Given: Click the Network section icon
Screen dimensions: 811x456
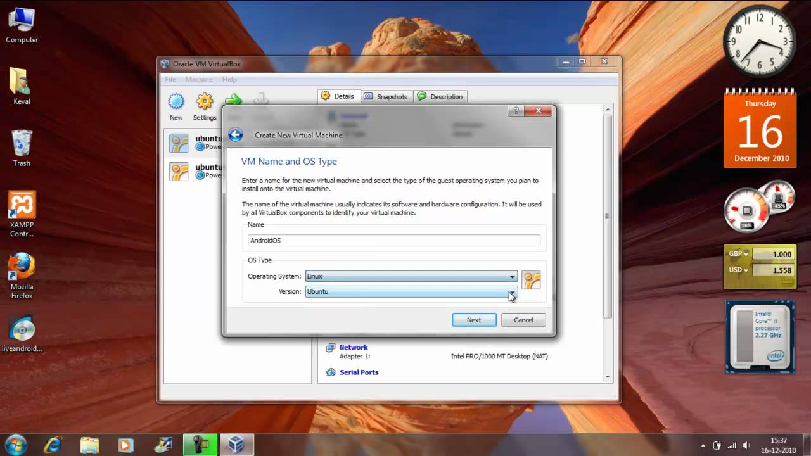Looking at the screenshot, I should click(331, 347).
